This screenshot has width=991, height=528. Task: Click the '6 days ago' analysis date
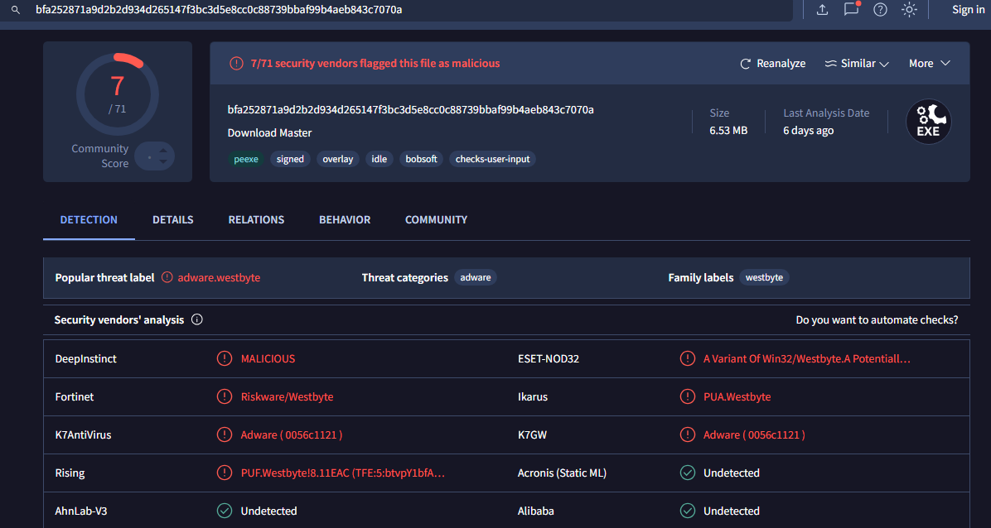pos(809,130)
